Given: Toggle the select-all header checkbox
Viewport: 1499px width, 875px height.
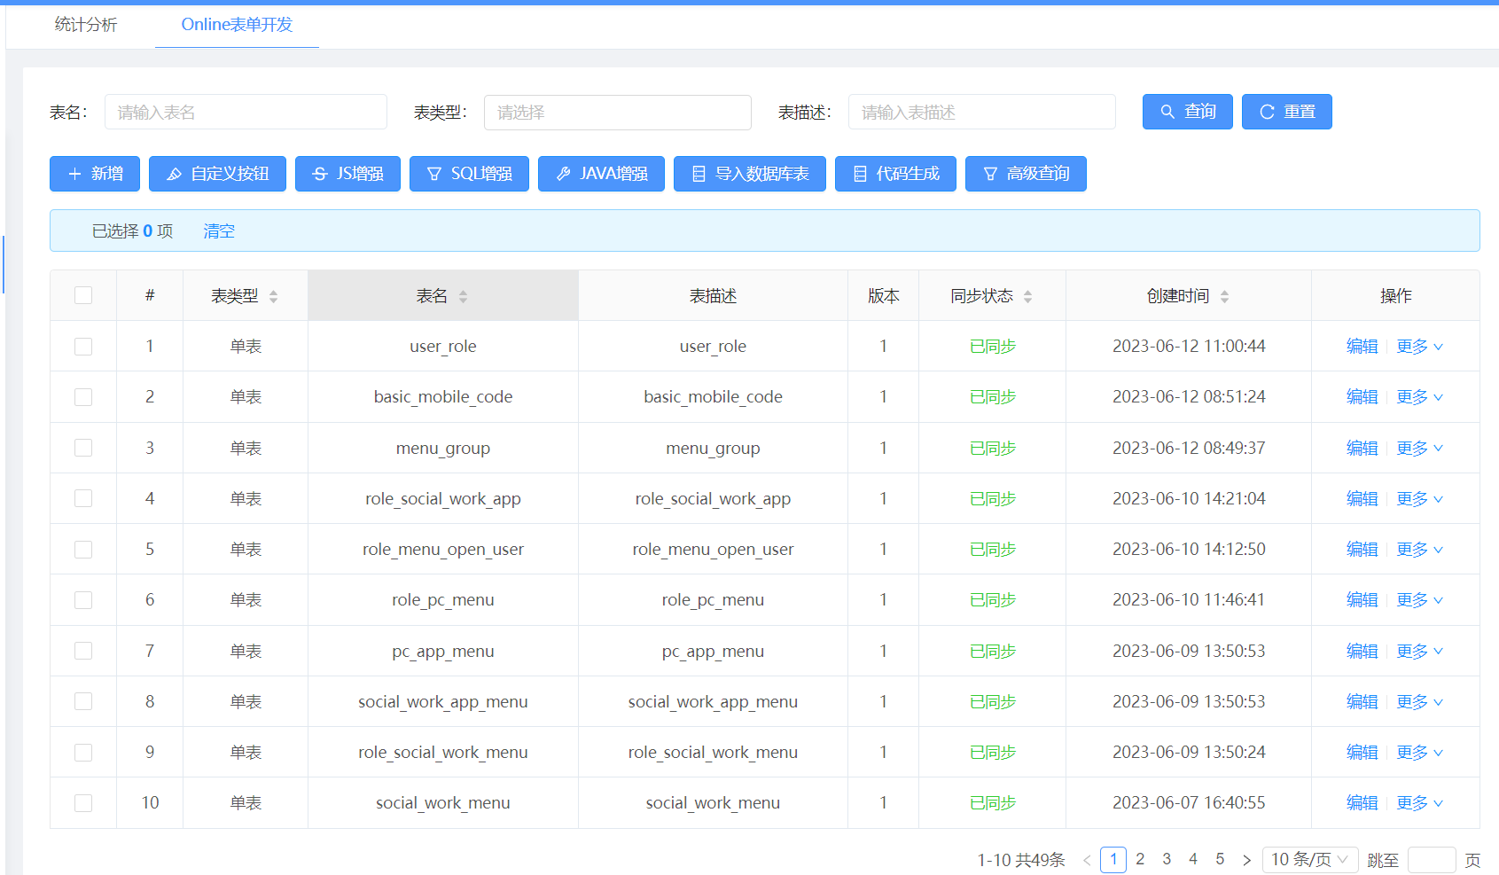Looking at the screenshot, I should [83, 295].
